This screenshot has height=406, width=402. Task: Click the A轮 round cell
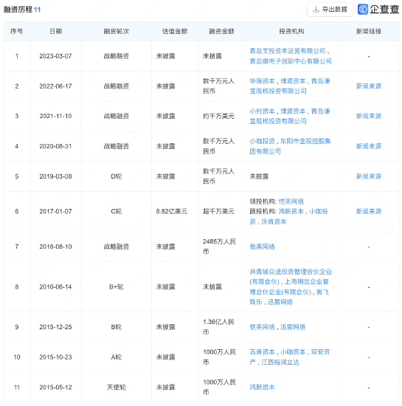(116, 357)
